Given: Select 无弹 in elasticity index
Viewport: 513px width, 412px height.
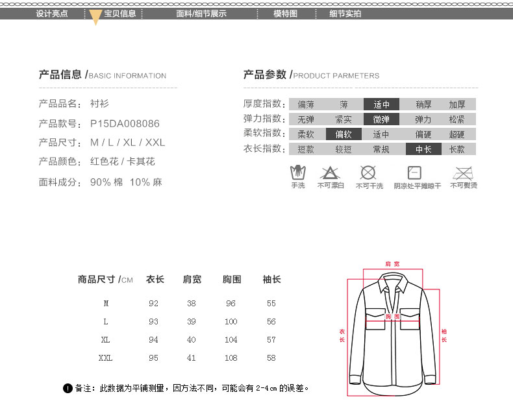Looking at the screenshot, I should (306, 119).
